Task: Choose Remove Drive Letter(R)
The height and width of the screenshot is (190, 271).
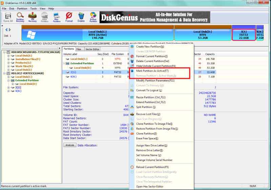Action: pyautogui.click(x=149, y=150)
